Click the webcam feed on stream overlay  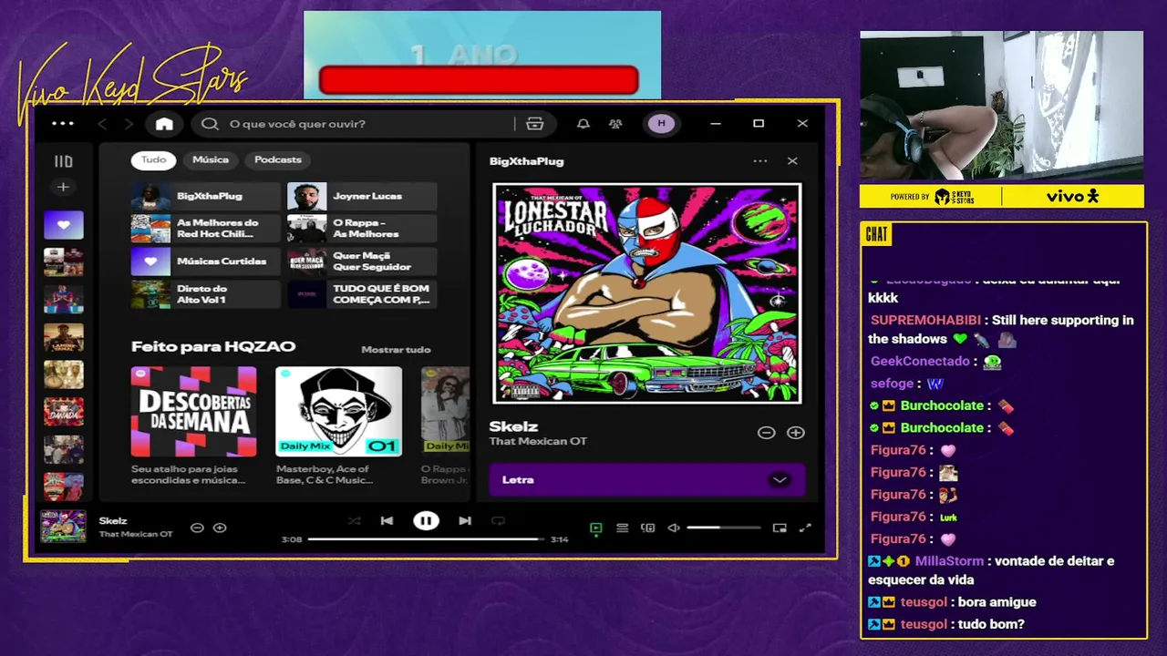[1002, 106]
